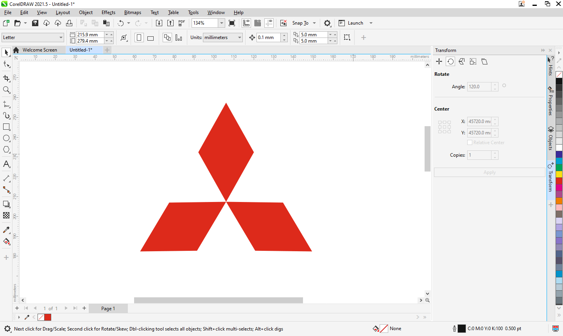
Task: Select the Crop tool
Action: point(6,78)
